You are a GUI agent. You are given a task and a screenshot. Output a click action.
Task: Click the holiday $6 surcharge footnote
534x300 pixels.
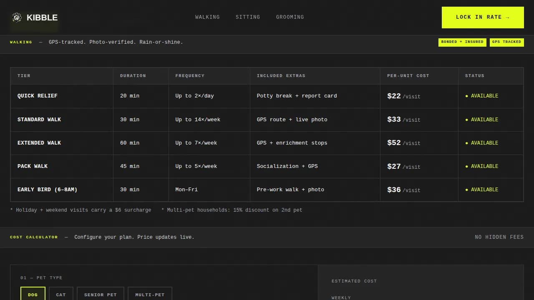[81, 210]
